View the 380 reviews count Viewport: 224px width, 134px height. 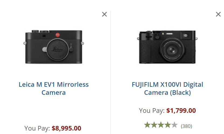tap(186, 126)
